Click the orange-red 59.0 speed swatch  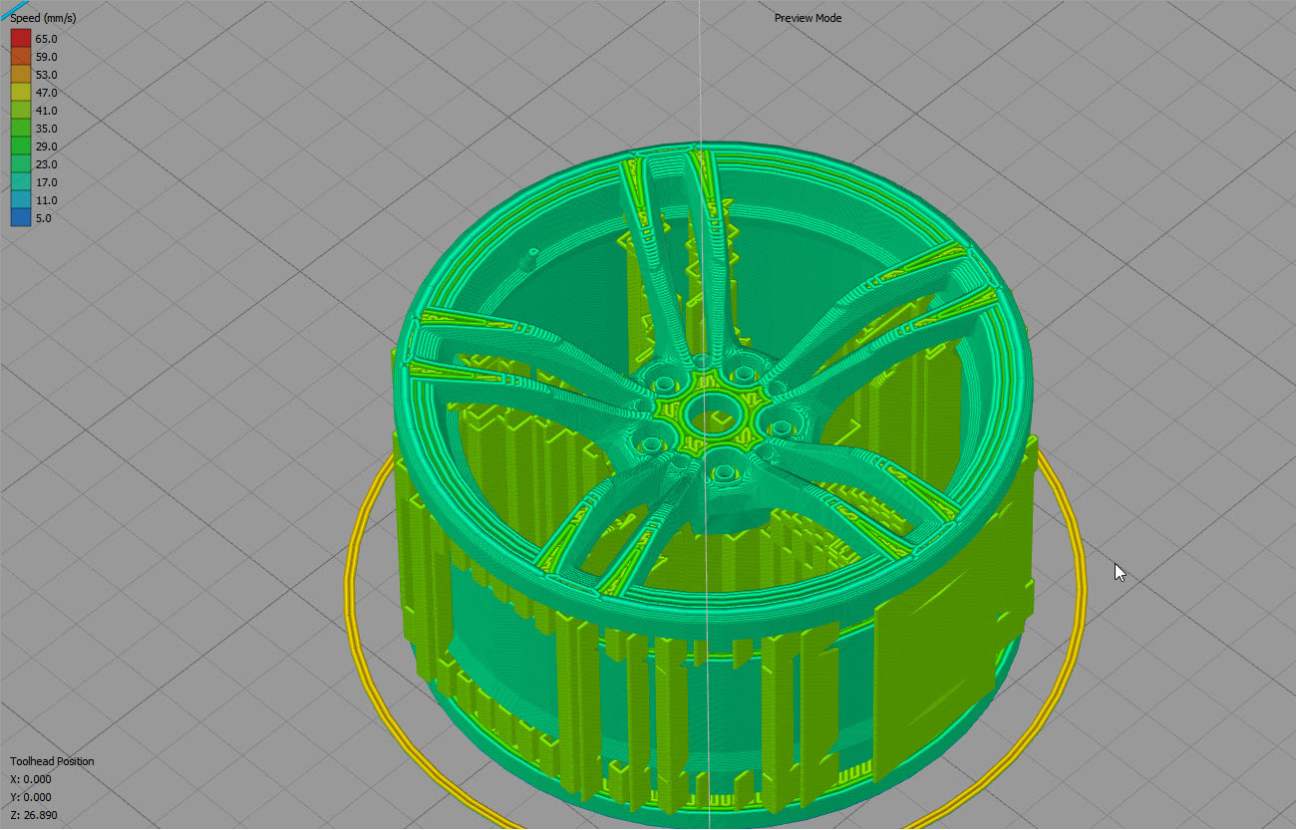click(21, 57)
